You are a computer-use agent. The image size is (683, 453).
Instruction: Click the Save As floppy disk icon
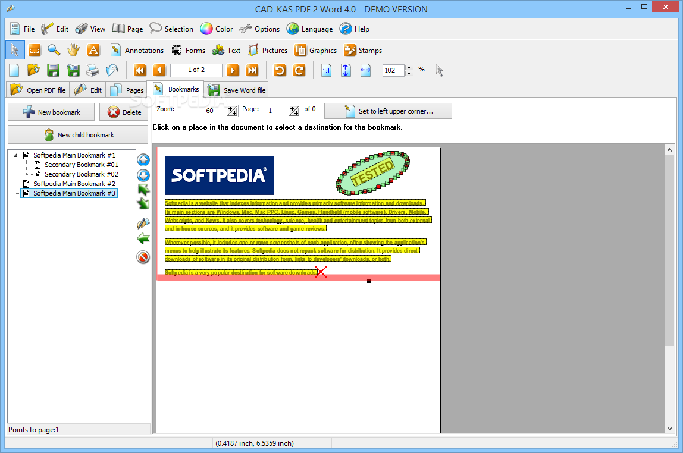(x=73, y=70)
